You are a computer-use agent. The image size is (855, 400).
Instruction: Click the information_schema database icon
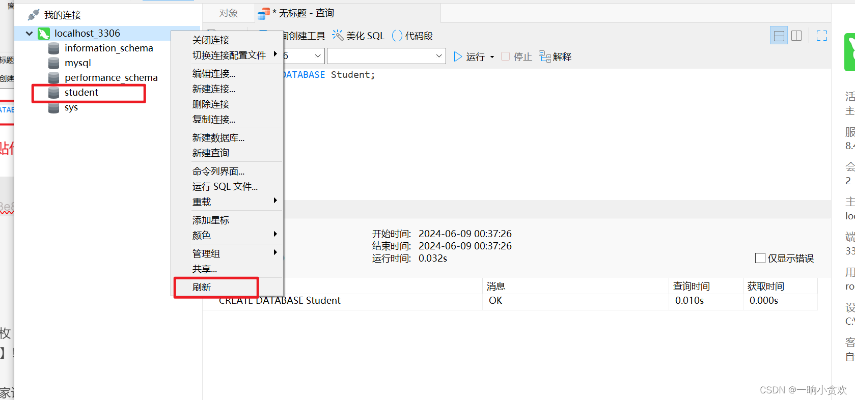[x=53, y=48]
